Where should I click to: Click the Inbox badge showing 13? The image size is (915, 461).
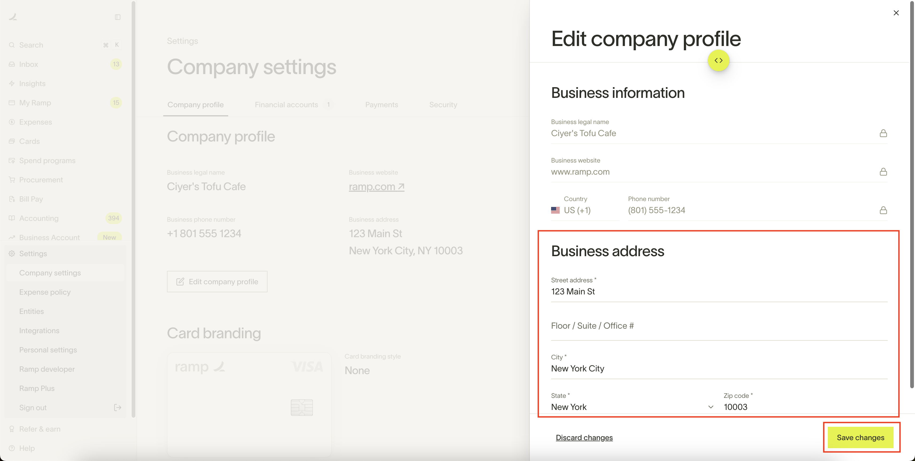[116, 64]
